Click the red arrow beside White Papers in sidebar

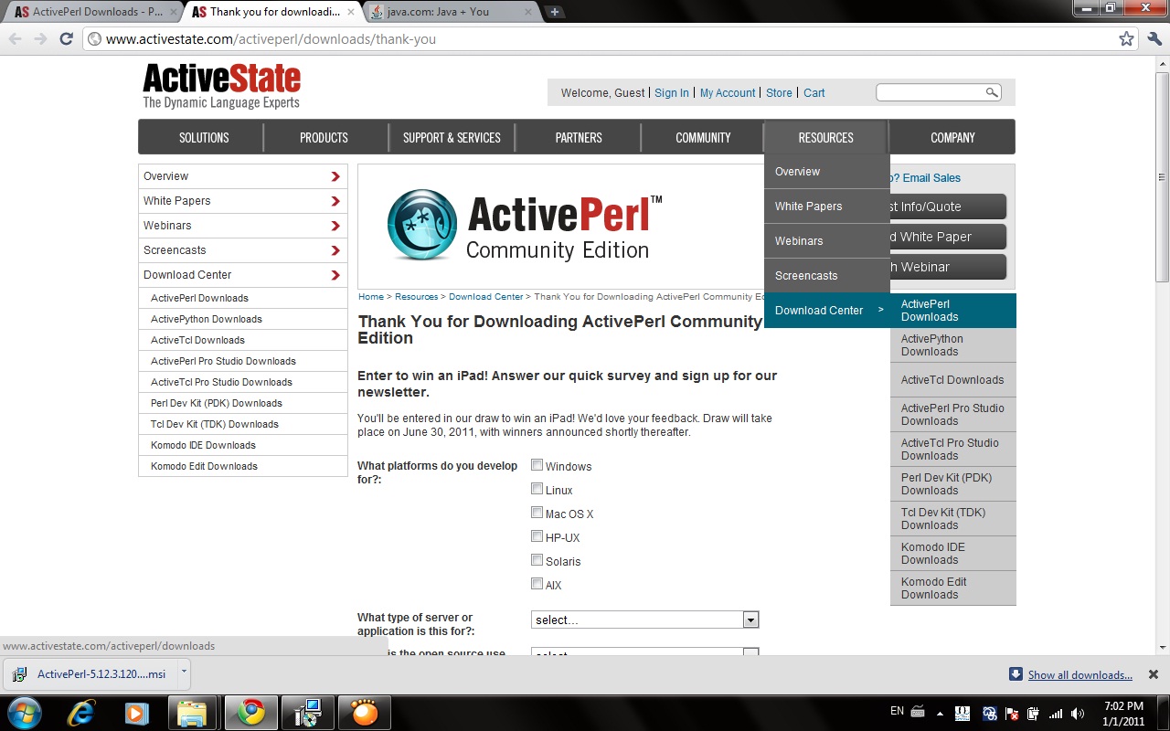(x=335, y=201)
